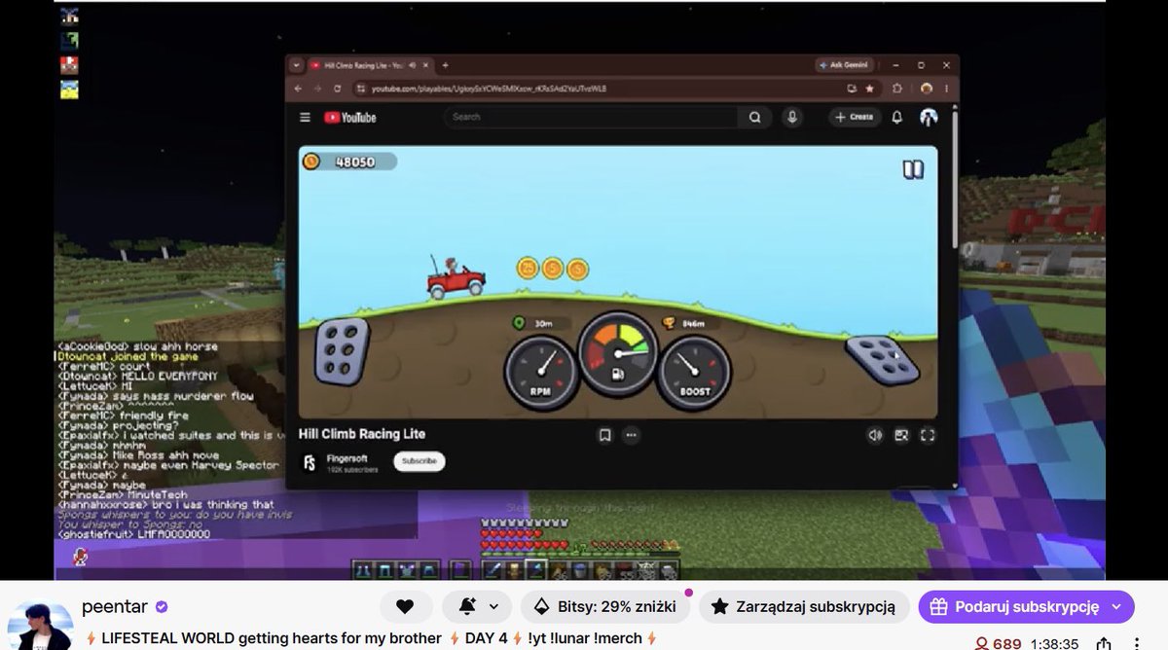This screenshot has height=650, width=1168.
Task: Follow peentar with the heart button
Action: (x=406, y=606)
